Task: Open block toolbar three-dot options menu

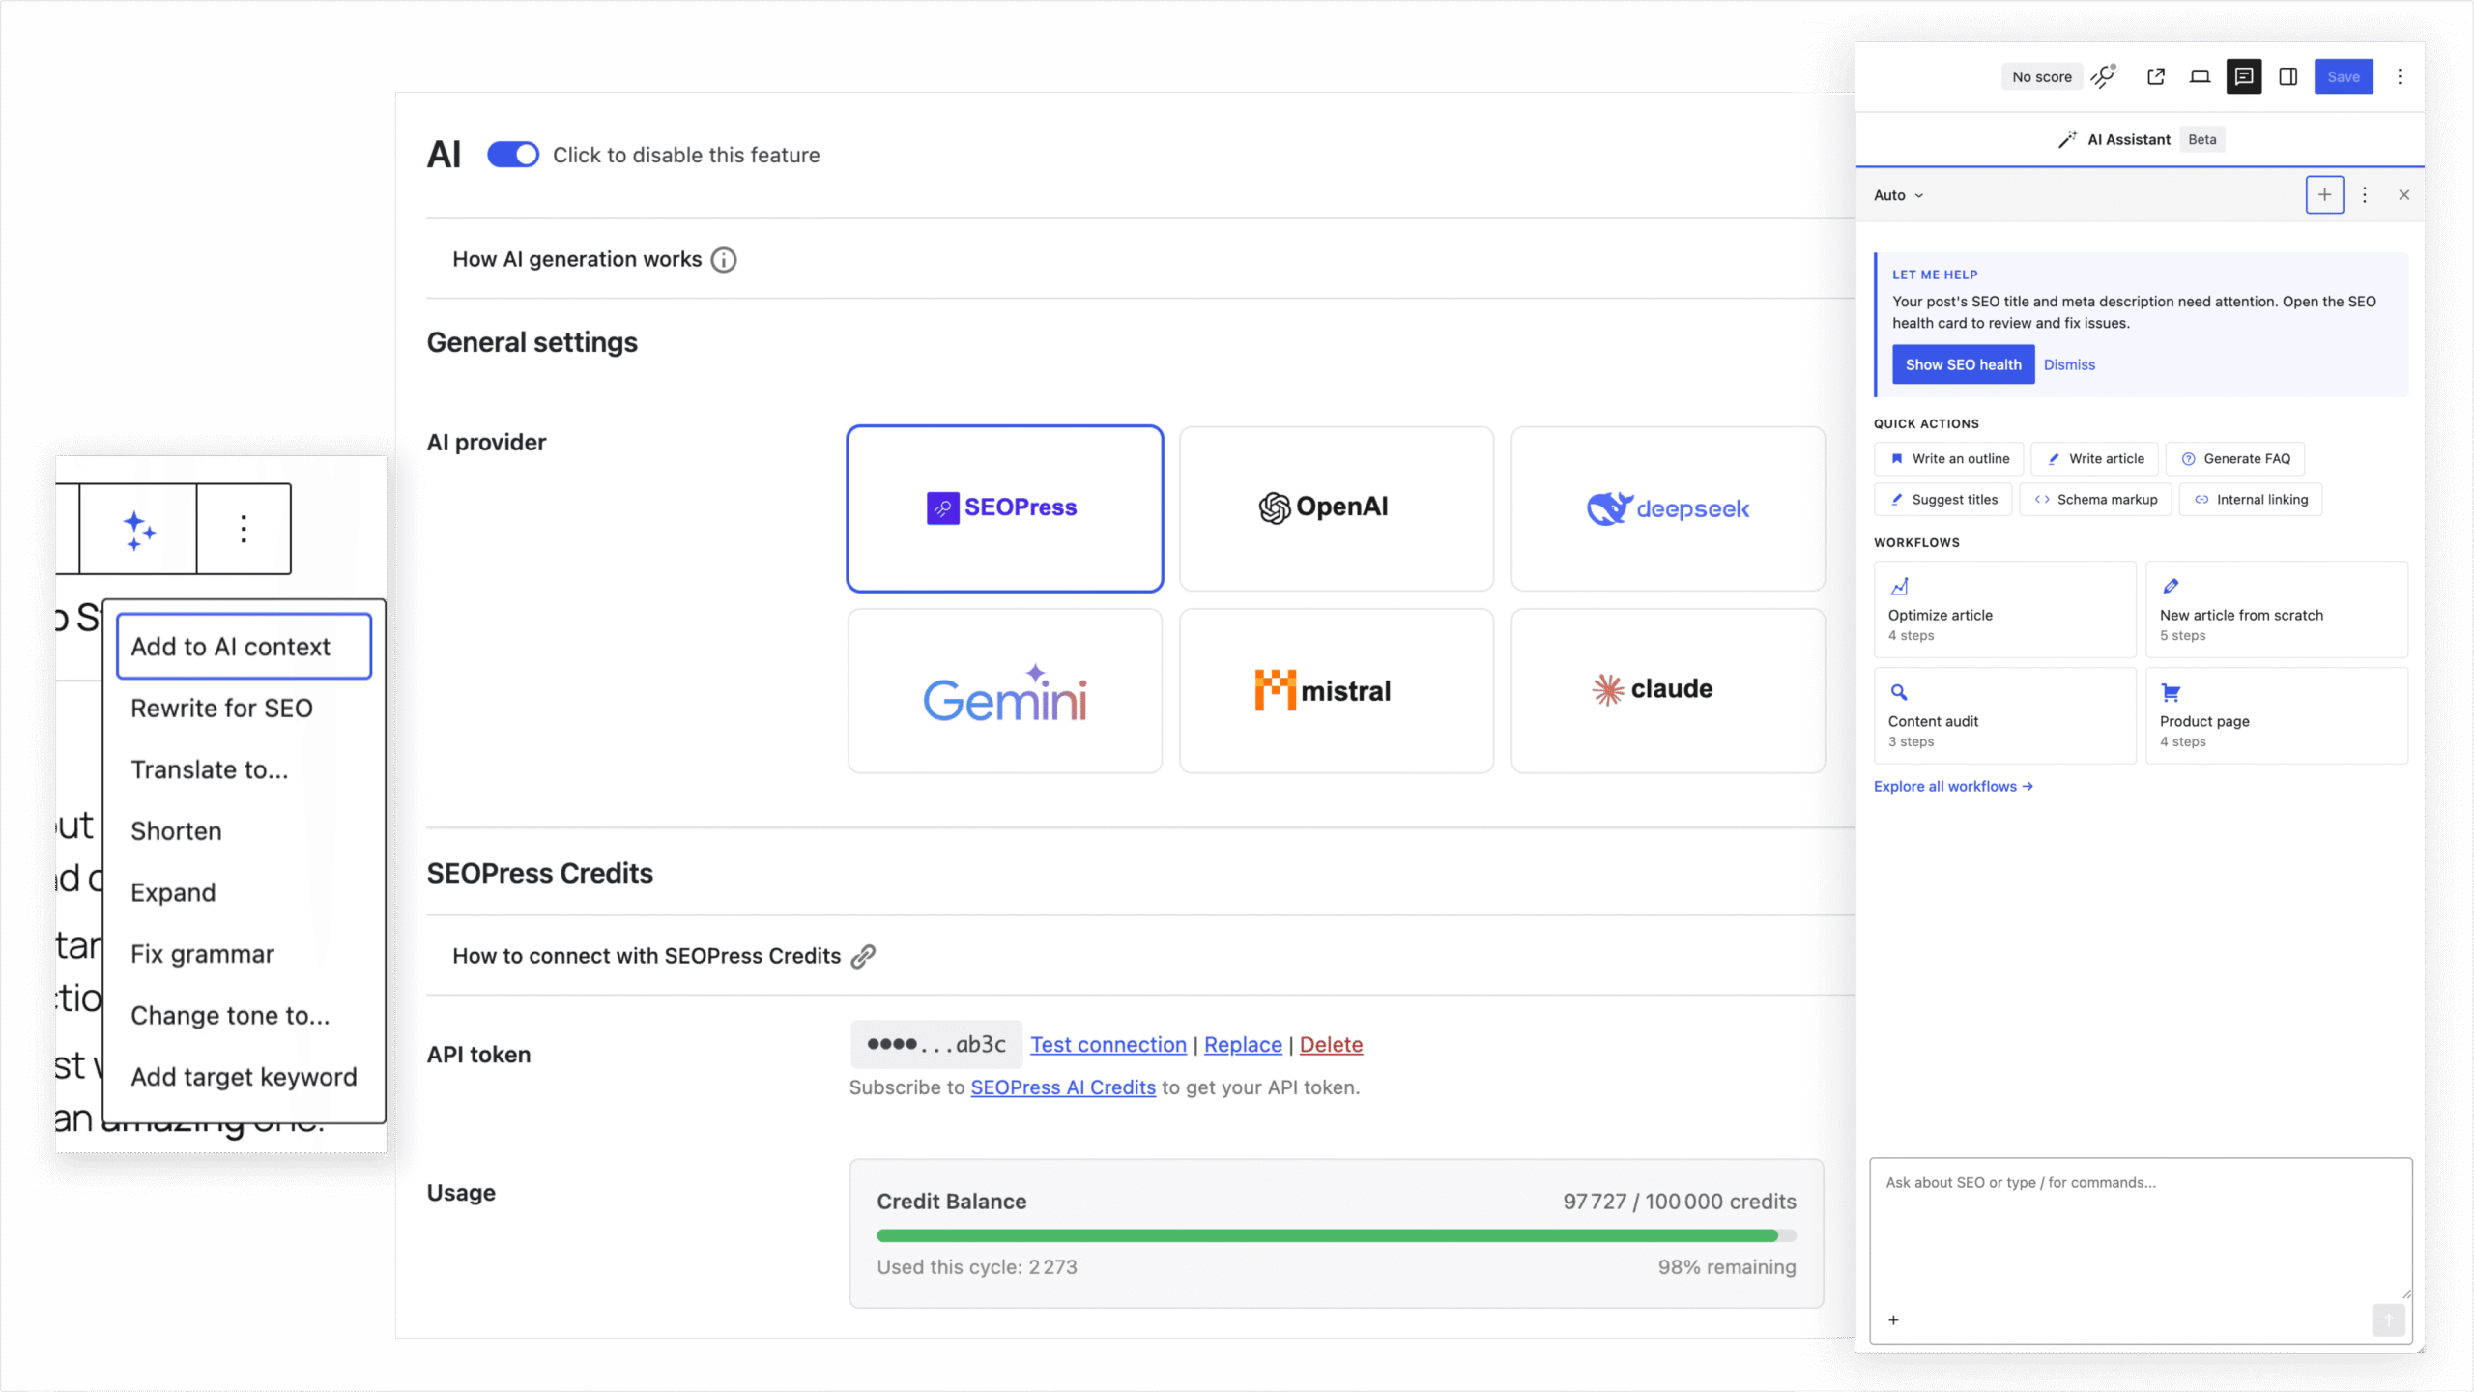Action: (244, 530)
